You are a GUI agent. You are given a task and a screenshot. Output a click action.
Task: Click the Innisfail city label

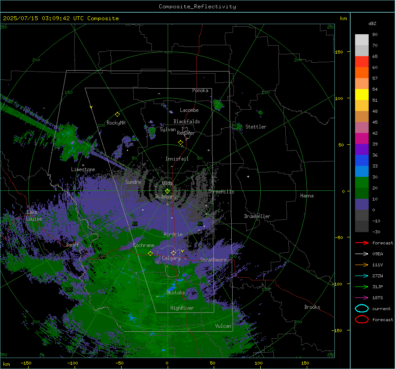tap(177, 159)
